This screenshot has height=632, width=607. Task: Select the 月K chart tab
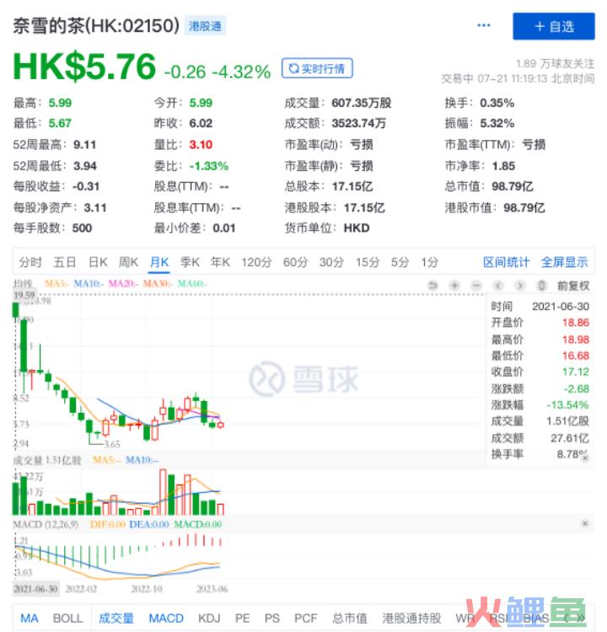158,262
